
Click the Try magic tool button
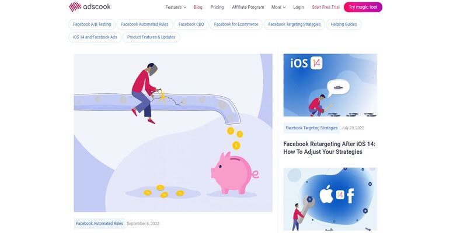click(x=363, y=7)
